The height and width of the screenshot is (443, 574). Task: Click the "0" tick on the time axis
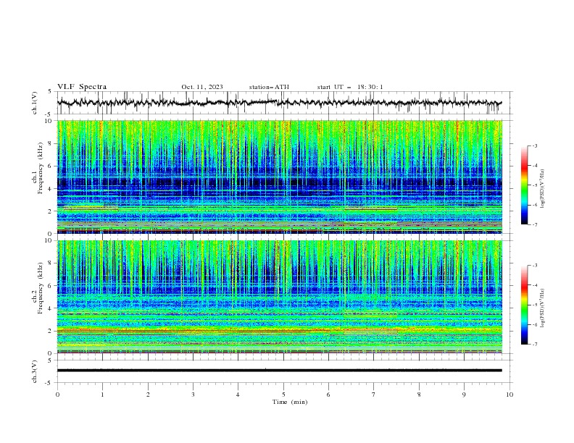pyautogui.click(x=57, y=395)
